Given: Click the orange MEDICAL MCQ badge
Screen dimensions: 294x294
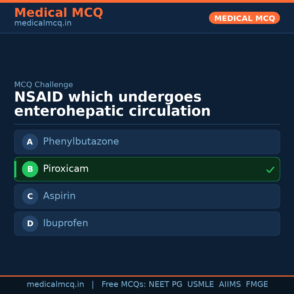Looking at the screenshot, I should point(244,18).
